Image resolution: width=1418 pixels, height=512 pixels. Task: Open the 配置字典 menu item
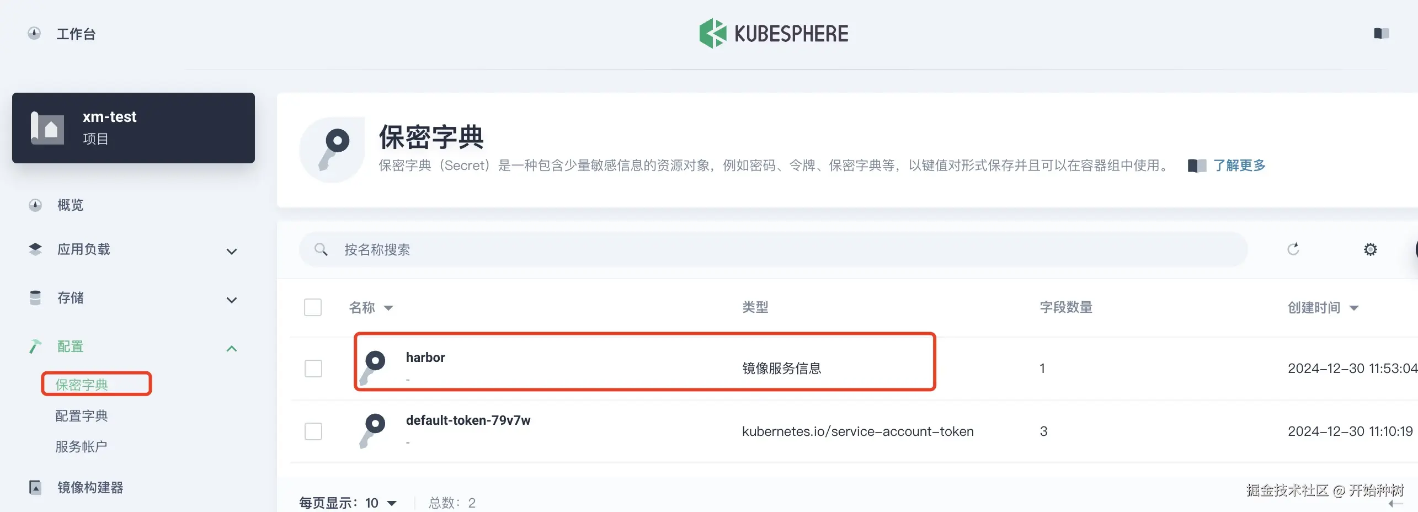[82, 416]
